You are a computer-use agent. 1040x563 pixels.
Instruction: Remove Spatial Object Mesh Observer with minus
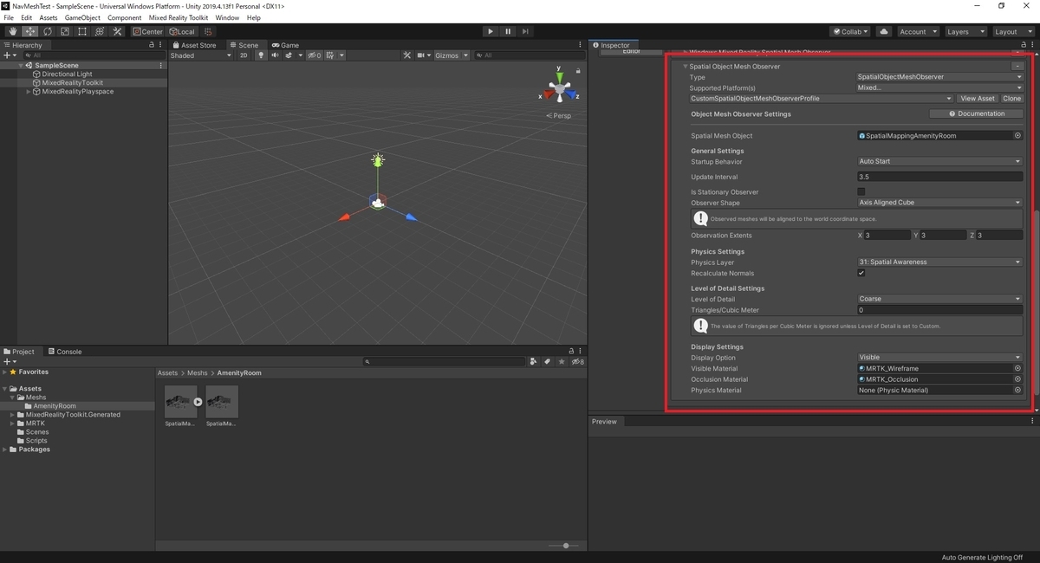(x=1017, y=66)
